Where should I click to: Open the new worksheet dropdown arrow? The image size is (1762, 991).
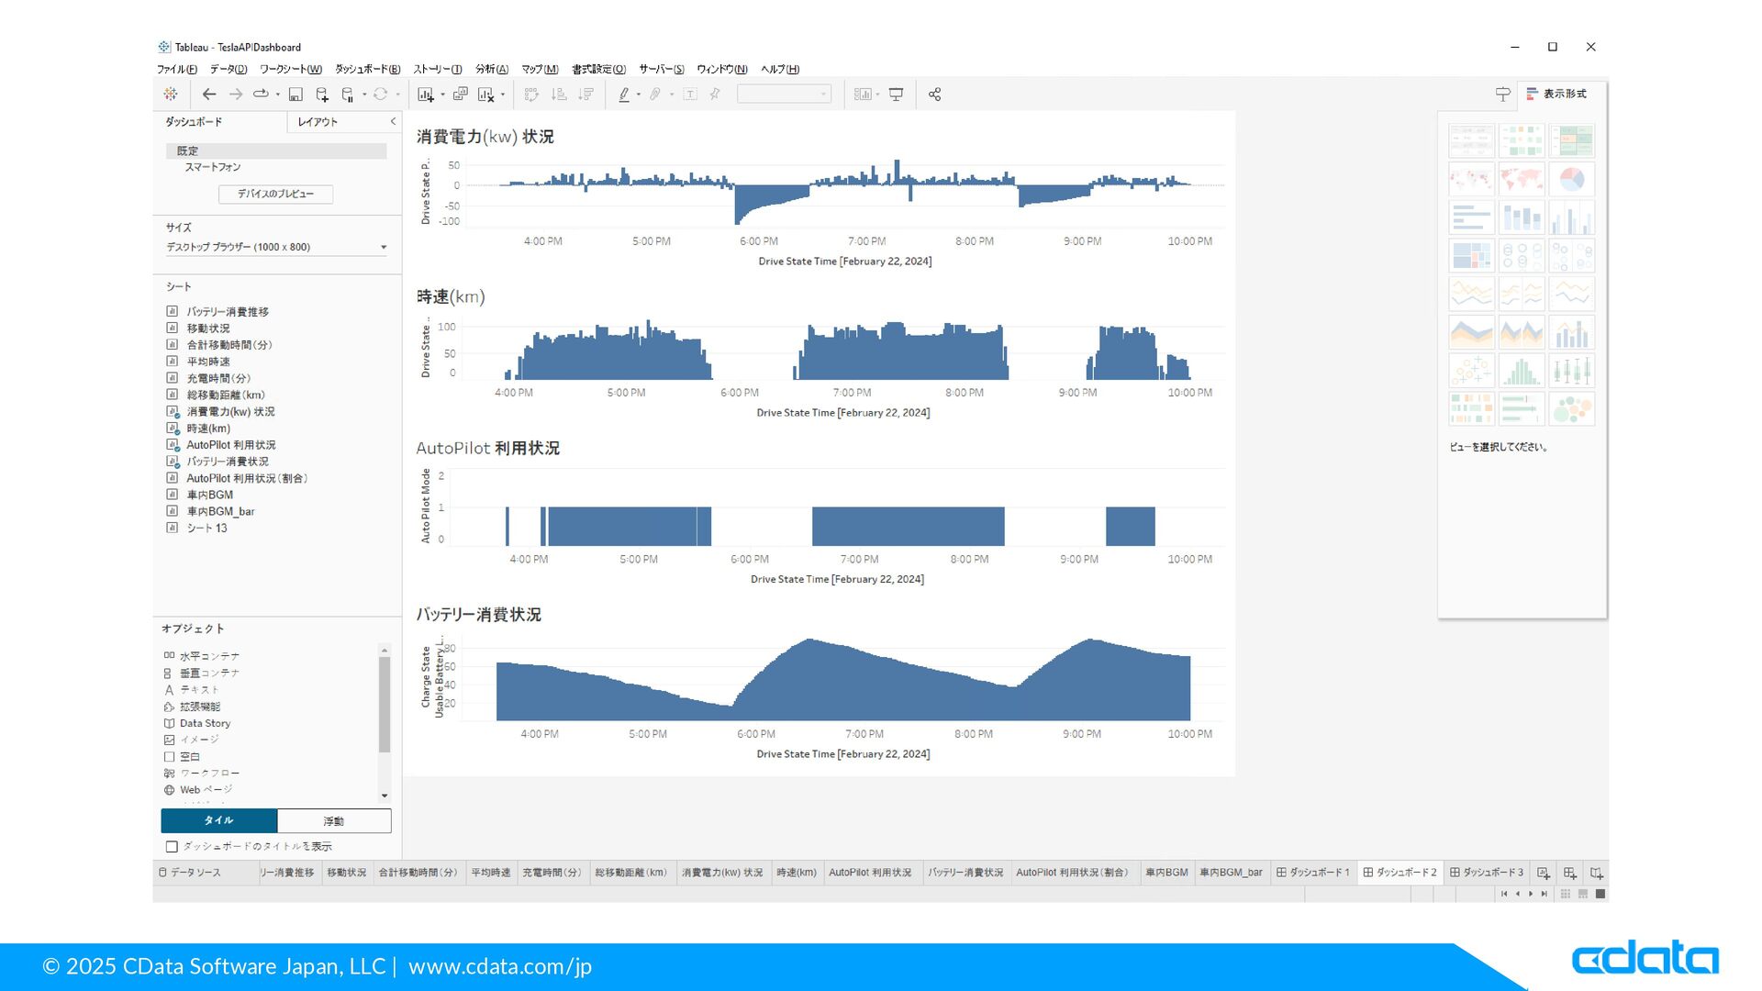(442, 95)
